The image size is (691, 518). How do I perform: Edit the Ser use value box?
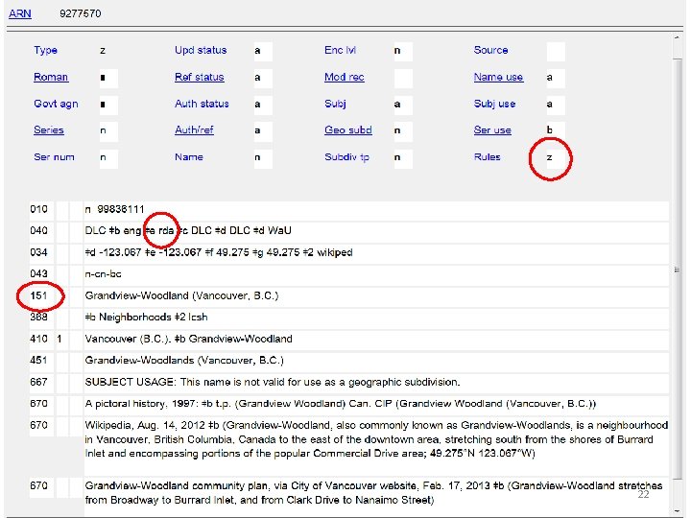tap(556, 131)
